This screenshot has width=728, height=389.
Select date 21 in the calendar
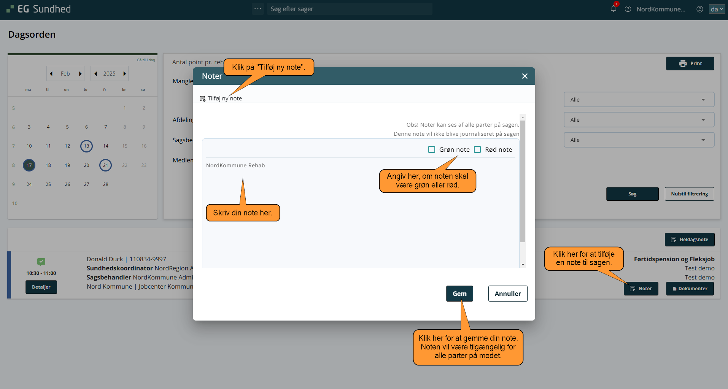pyautogui.click(x=105, y=165)
